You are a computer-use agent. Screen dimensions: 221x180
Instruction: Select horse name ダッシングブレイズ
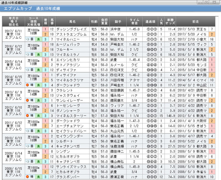click(71, 29)
